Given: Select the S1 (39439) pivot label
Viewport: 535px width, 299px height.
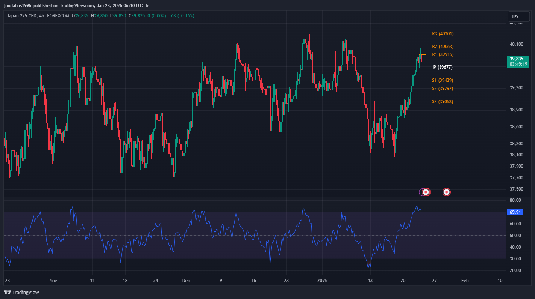Looking at the screenshot, I should [x=443, y=80].
